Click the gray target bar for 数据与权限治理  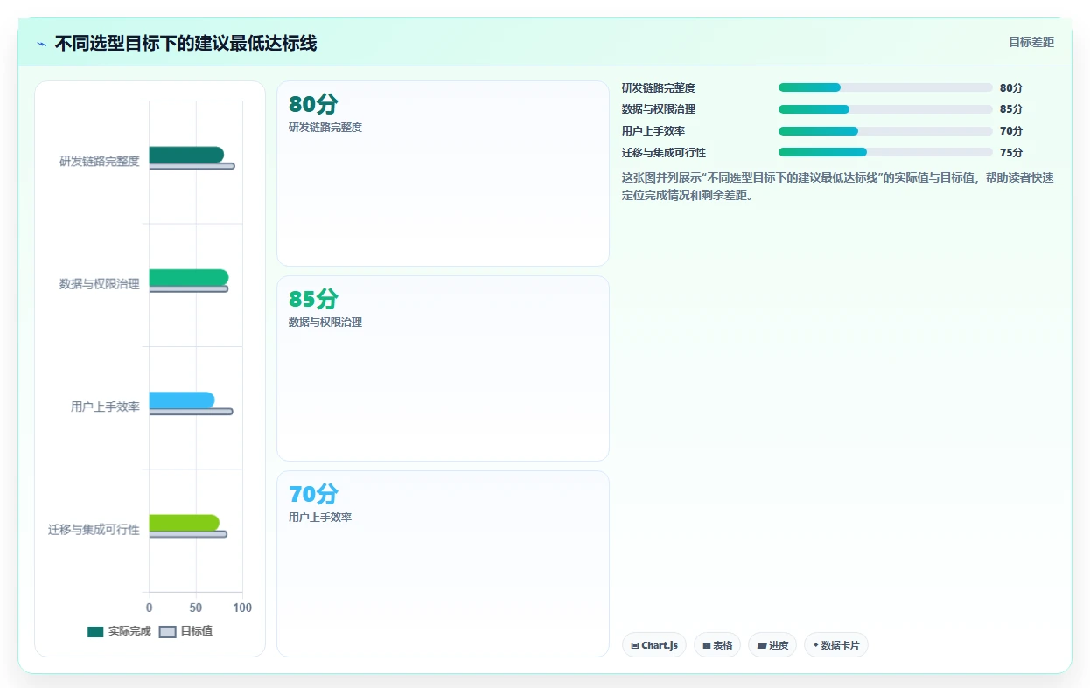tap(189, 288)
